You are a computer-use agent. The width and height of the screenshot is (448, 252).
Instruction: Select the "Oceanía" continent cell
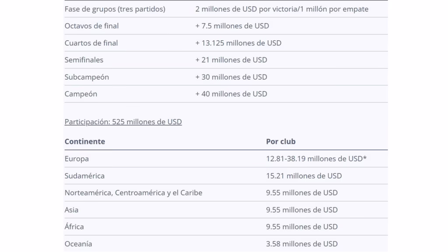pos(78,244)
